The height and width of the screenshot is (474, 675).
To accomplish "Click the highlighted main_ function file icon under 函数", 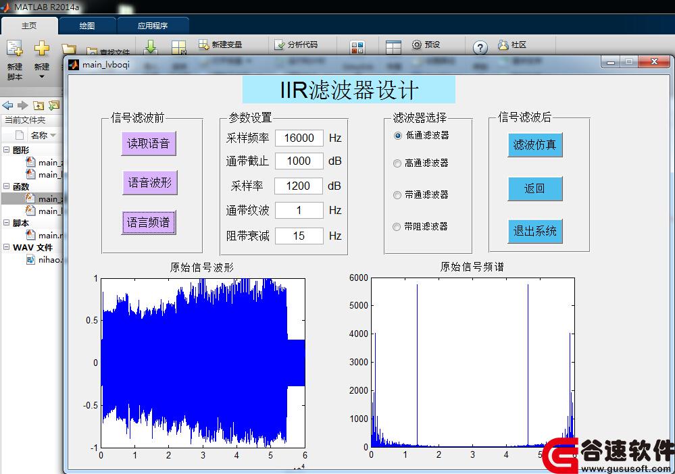I will click(x=30, y=198).
